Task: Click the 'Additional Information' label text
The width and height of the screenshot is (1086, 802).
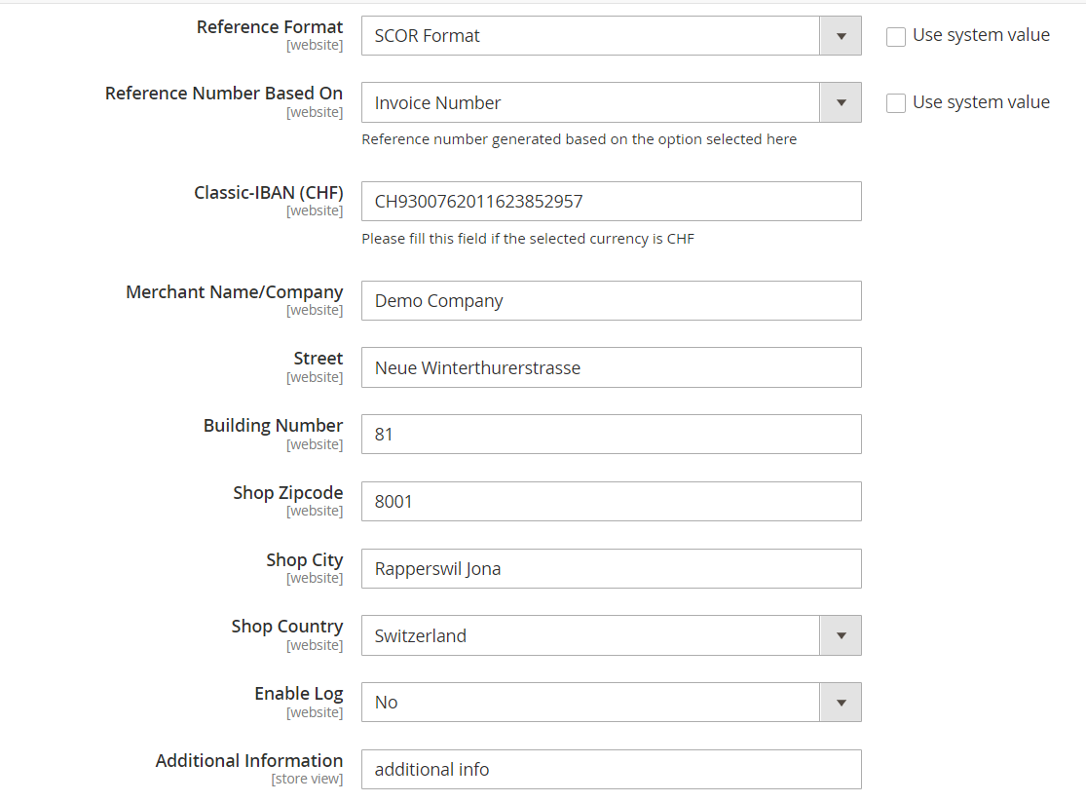Action: pos(248,760)
